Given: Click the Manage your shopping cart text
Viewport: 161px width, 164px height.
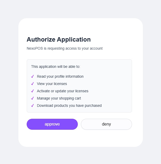Looking at the screenshot, I should tap(59, 98).
